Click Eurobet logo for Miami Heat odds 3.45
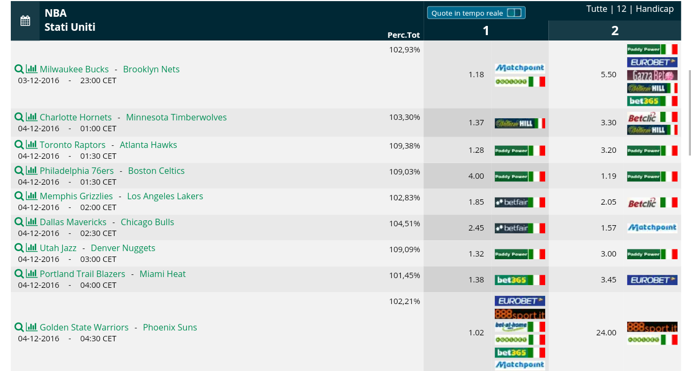The height and width of the screenshot is (371, 691). point(652,280)
